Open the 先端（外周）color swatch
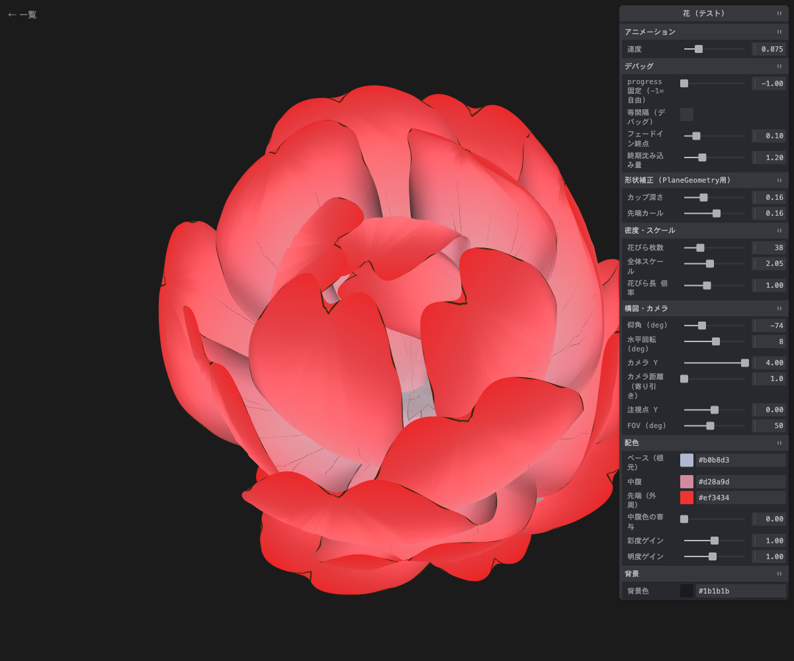The image size is (794, 661). click(x=687, y=498)
